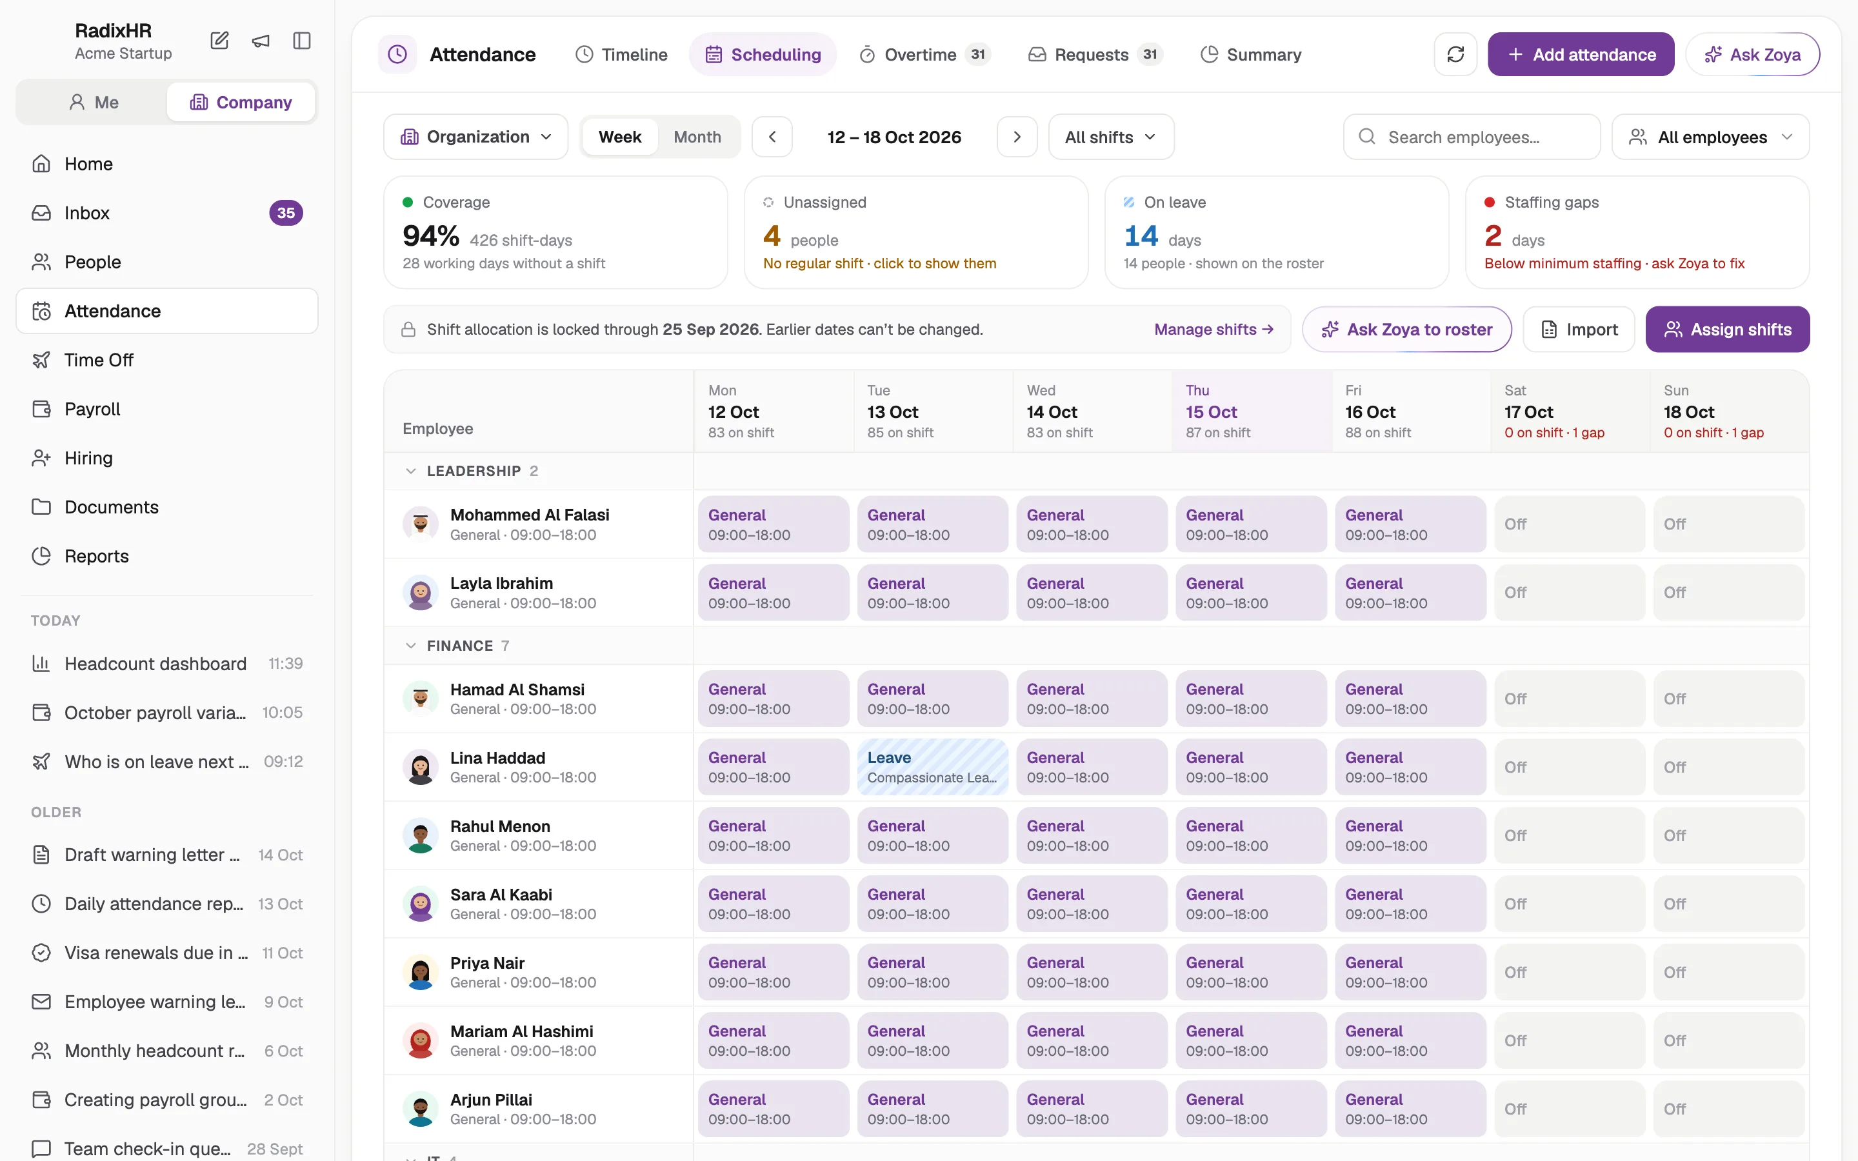Select Month view toggle
1858x1161 pixels.
697,137
